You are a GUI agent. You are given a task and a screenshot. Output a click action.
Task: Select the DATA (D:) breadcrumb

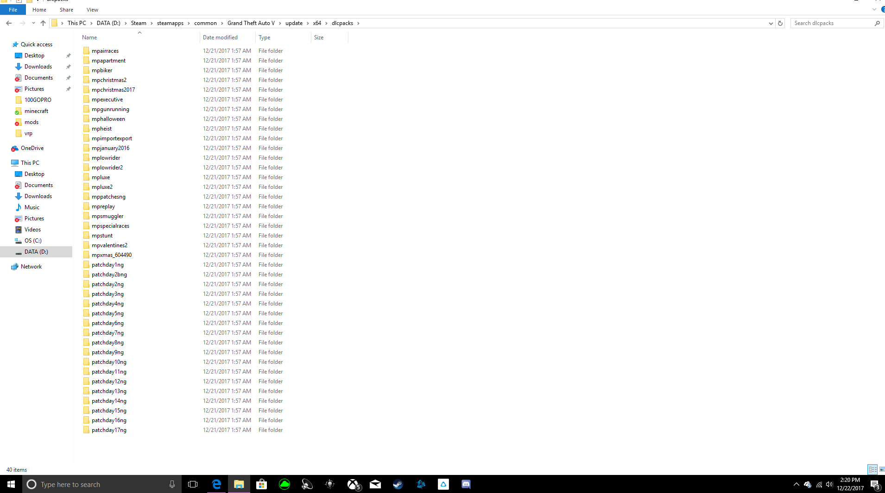pyautogui.click(x=108, y=23)
